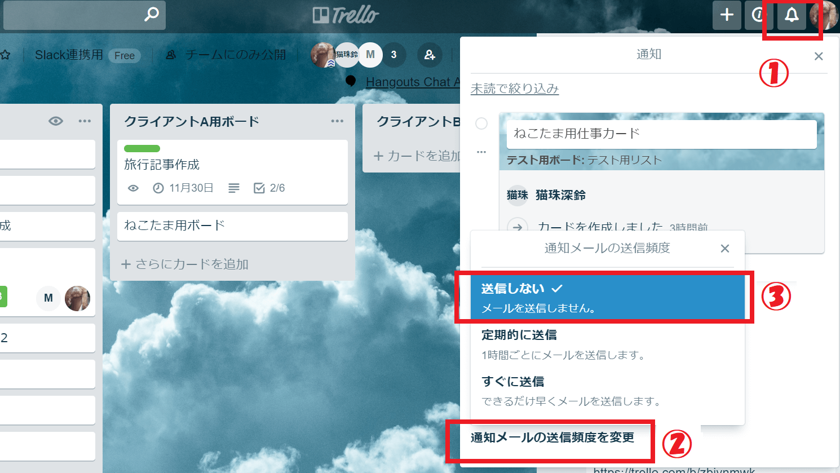Click the Trello logo
Viewport: 840px width, 473px height.
[346, 15]
